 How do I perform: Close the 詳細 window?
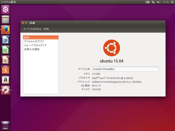click(23, 23)
